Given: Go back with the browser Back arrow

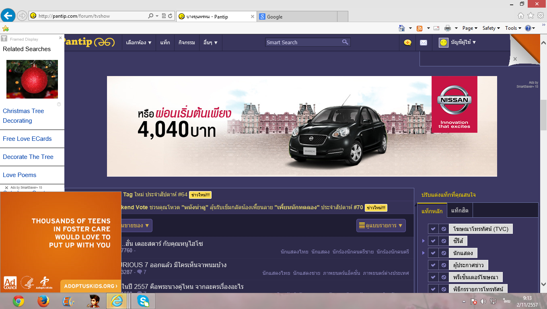Looking at the screenshot, I should tap(8, 16).
